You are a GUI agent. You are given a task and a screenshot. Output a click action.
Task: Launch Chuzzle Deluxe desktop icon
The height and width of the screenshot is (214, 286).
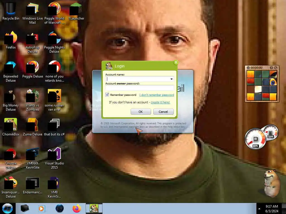[x=11, y=158]
